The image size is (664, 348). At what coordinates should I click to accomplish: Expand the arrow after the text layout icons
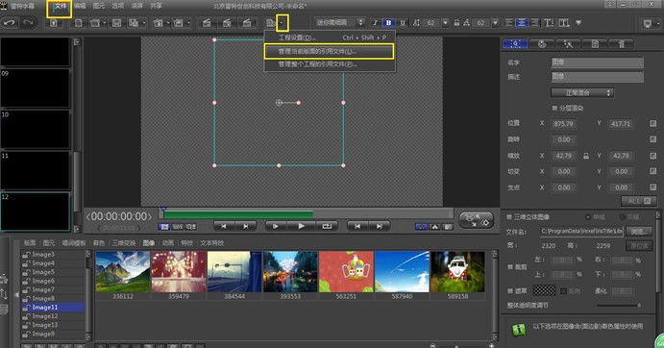(x=578, y=23)
